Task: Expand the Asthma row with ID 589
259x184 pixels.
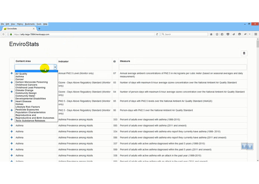Action: click(12, 149)
